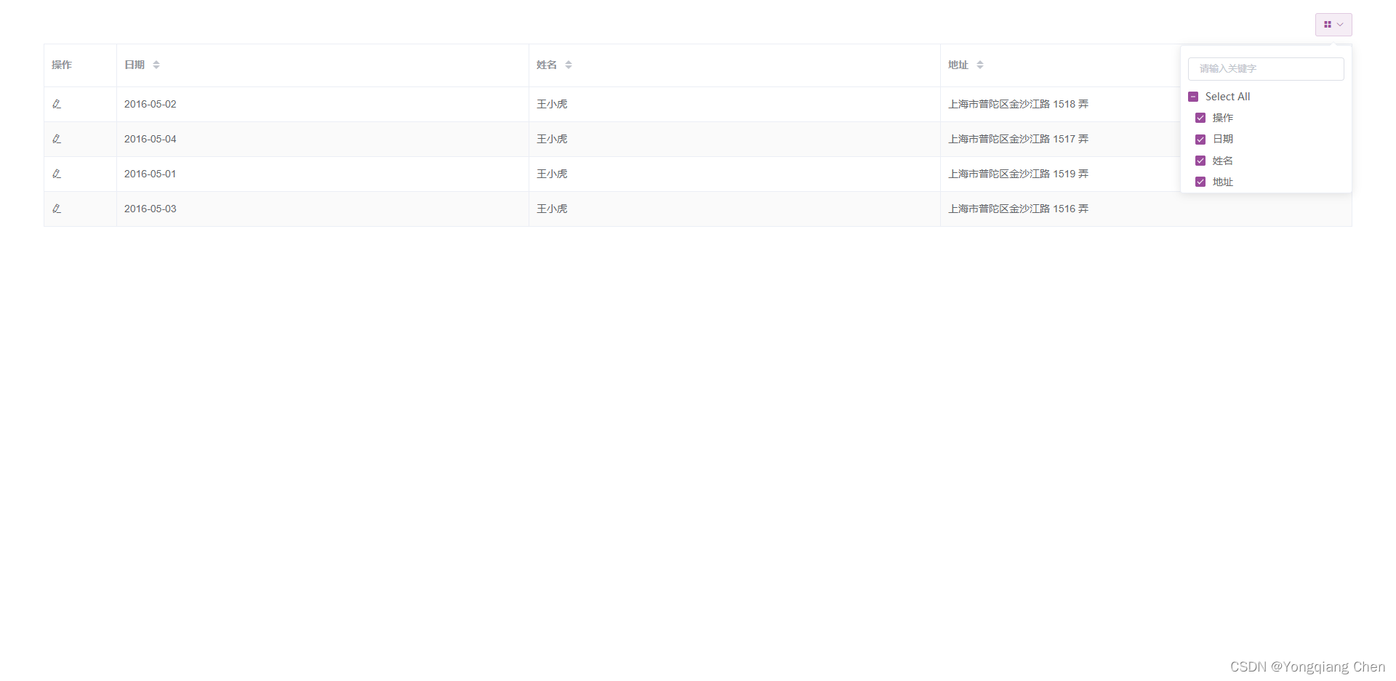The width and height of the screenshot is (1396, 681).
Task: Click the 姓名 column header label
Action: click(x=547, y=65)
